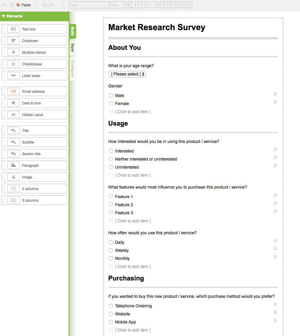Delete the Feature 2 option

[275, 203]
